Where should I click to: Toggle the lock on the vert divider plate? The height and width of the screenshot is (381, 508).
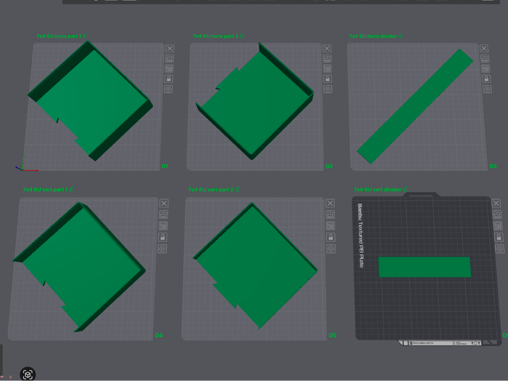(x=499, y=237)
